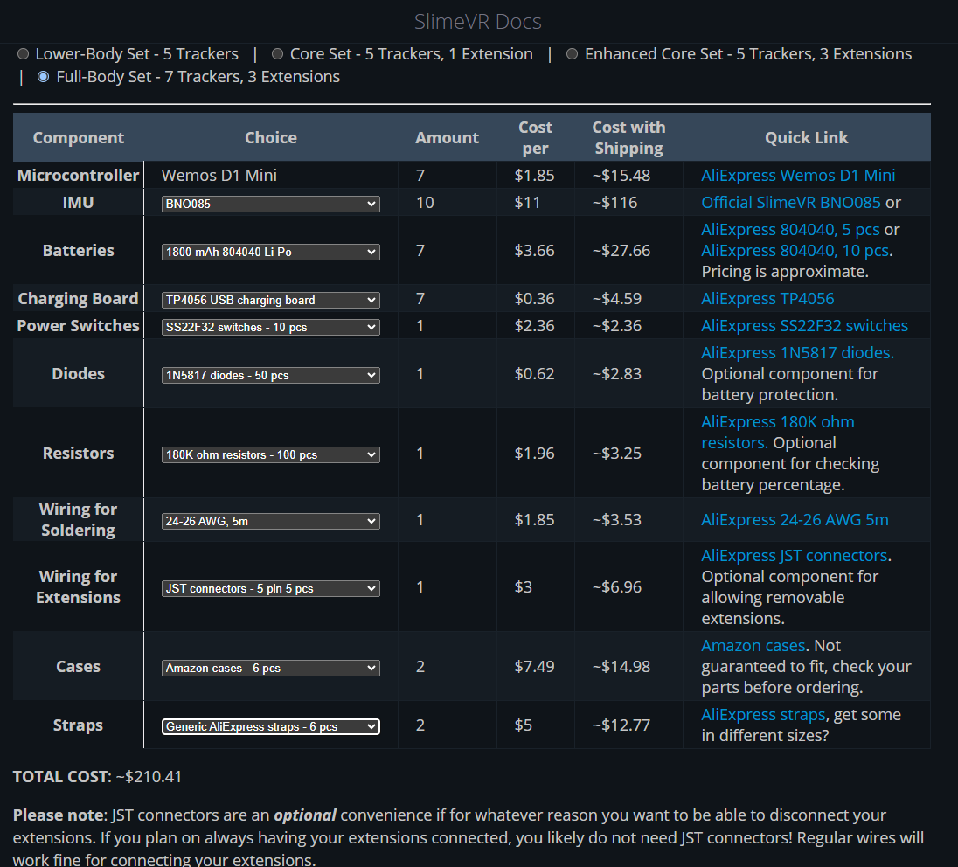The height and width of the screenshot is (867, 958).
Task: Open AliExpress SS22F32 switches link
Action: 805,326
